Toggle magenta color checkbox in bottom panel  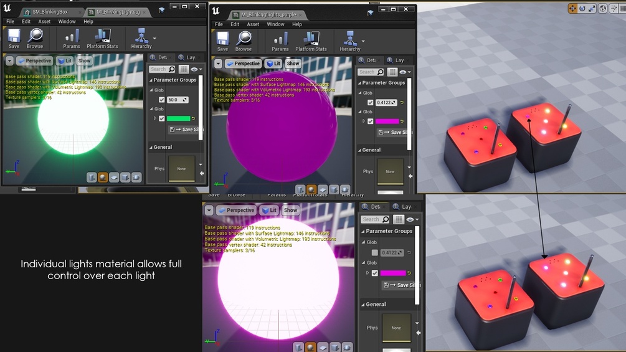click(x=374, y=273)
